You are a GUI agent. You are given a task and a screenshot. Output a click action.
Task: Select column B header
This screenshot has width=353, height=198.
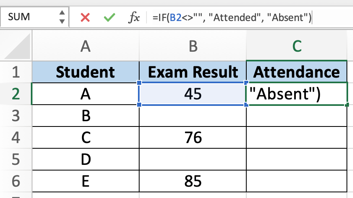[193, 46]
